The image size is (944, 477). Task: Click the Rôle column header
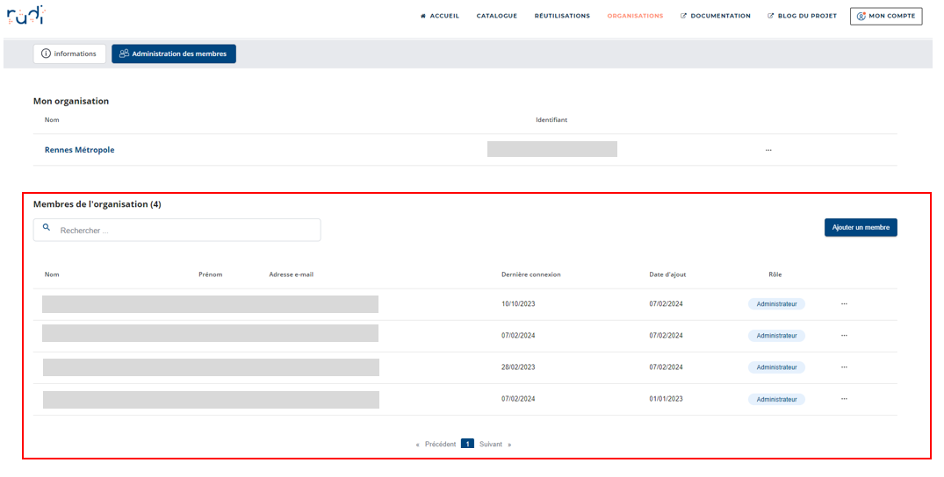(x=775, y=274)
